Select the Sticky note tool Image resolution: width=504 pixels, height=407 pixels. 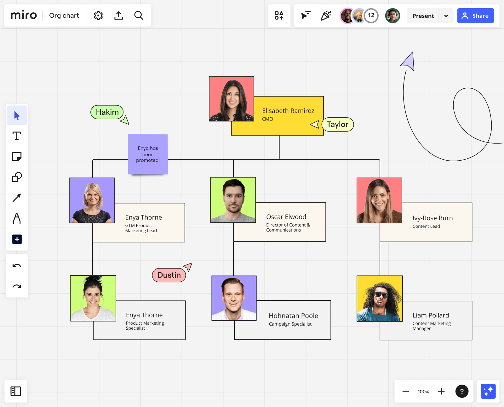(17, 156)
